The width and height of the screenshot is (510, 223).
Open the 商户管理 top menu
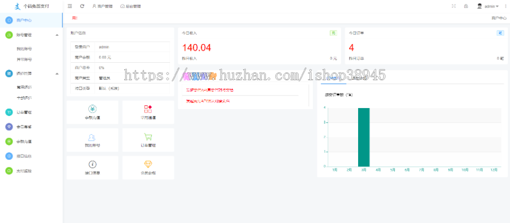tap(103, 6)
